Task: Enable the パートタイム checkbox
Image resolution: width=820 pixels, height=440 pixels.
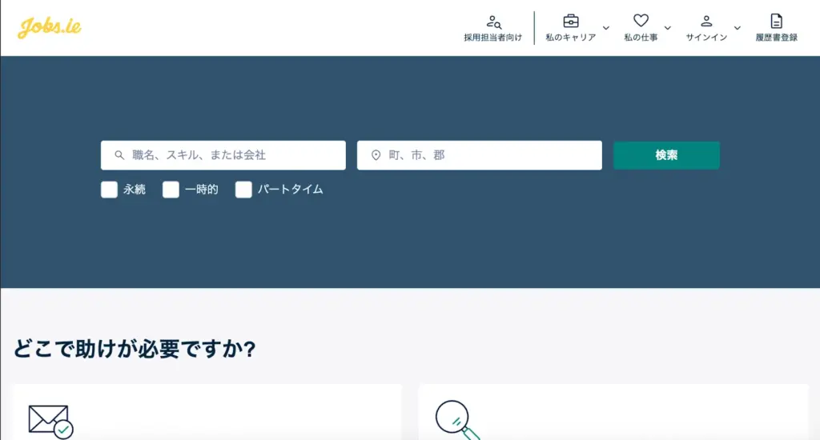Action: pos(243,190)
